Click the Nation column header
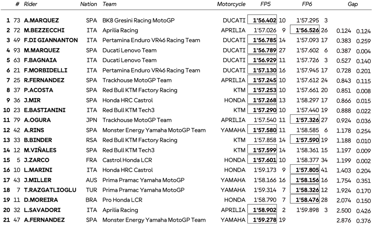Image resolution: width=373 pixels, height=225 pixels. point(89,4)
